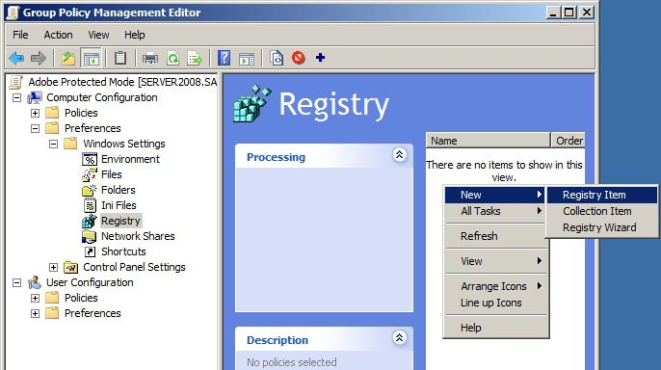Open the Action menu
This screenshot has height=370, width=661.
pos(58,35)
